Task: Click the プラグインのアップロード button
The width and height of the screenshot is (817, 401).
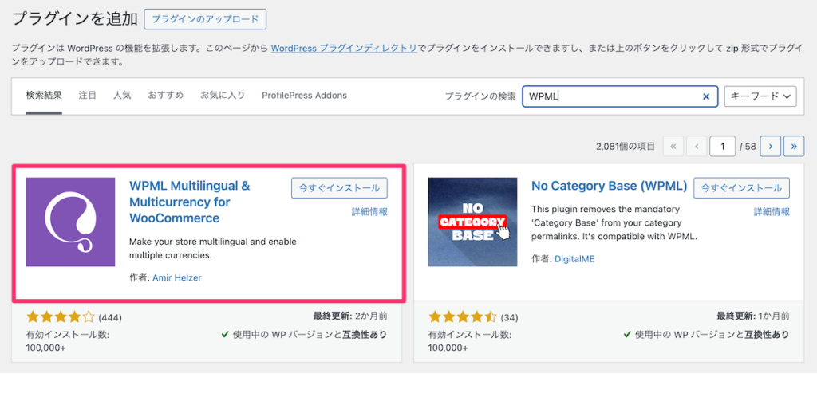Action: click(205, 19)
